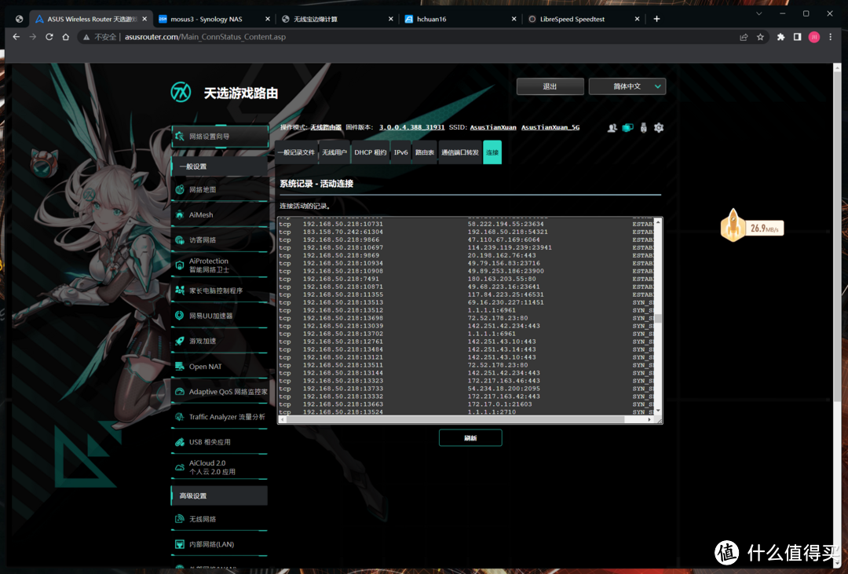Viewport: 848px width, 574px height.
Task: Click Wireless (无线网络) sidebar icon
Action: click(180, 519)
